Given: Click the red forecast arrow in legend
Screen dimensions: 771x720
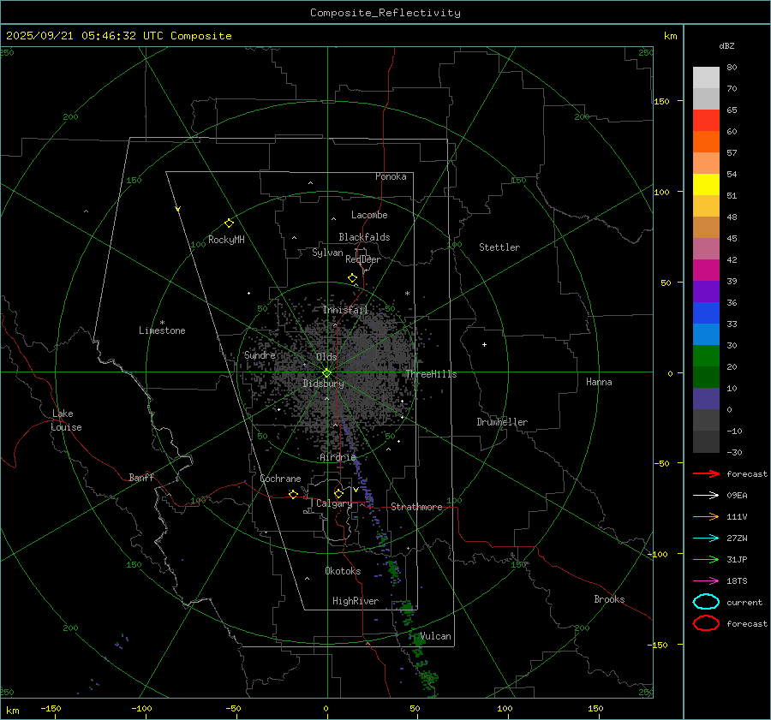Looking at the screenshot, I should (706, 473).
